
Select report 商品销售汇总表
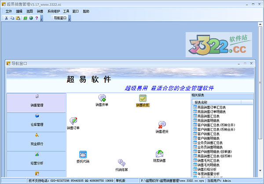pyautogui.click(x=206, y=116)
